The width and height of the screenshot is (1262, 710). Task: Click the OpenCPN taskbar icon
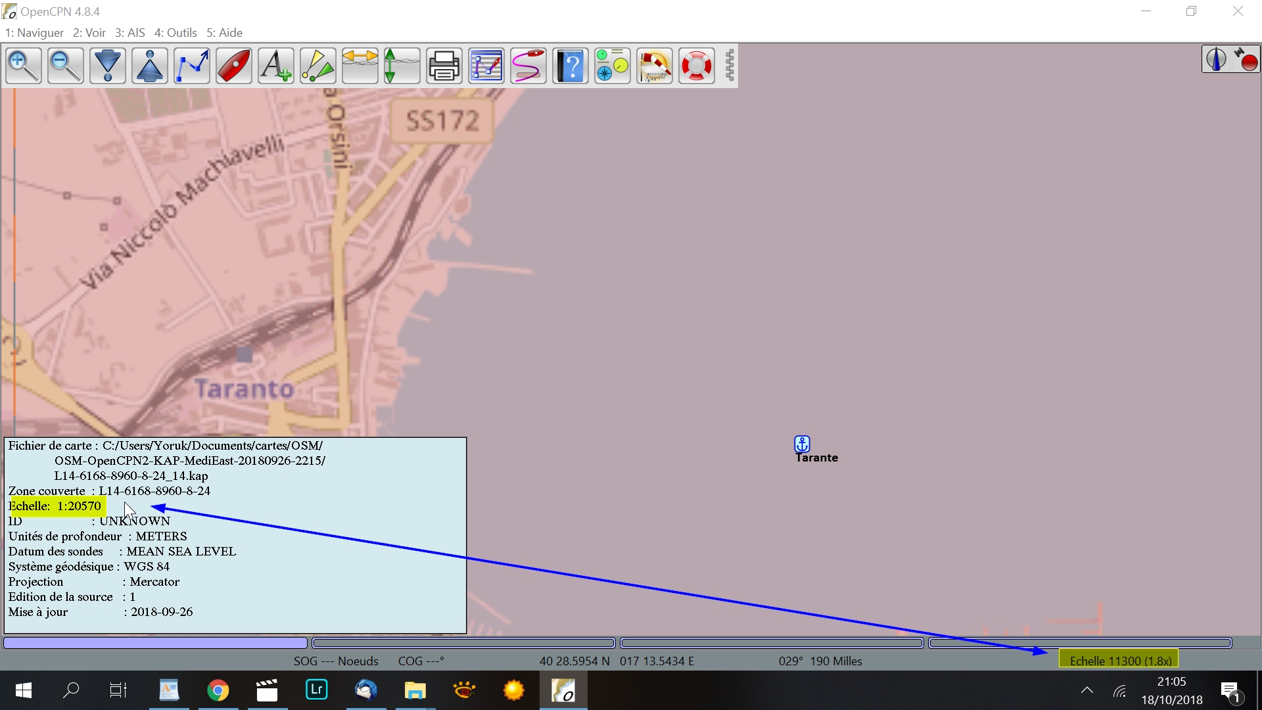(563, 690)
